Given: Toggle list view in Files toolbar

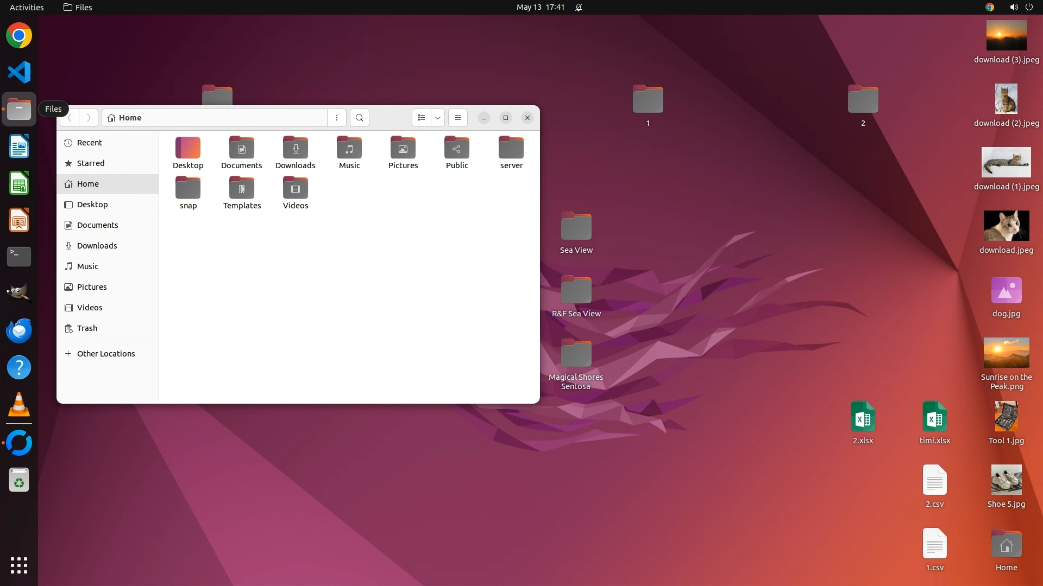Looking at the screenshot, I should coord(422,118).
